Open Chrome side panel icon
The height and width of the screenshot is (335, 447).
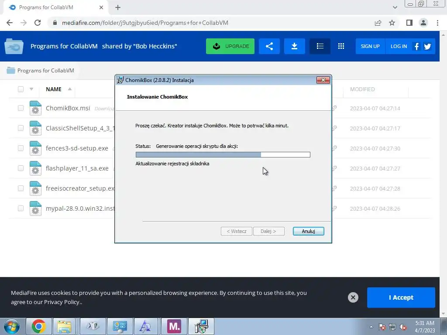click(x=409, y=23)
